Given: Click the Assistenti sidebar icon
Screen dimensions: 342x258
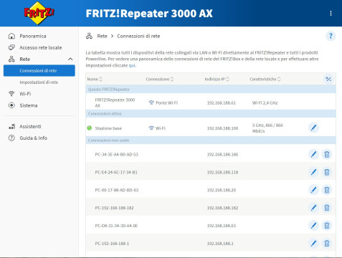Looking at the screenshot, I should [11, 126].
